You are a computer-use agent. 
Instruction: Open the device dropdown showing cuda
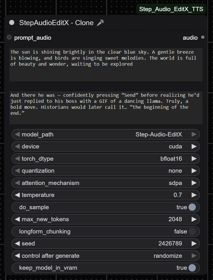tap(106, 146)
